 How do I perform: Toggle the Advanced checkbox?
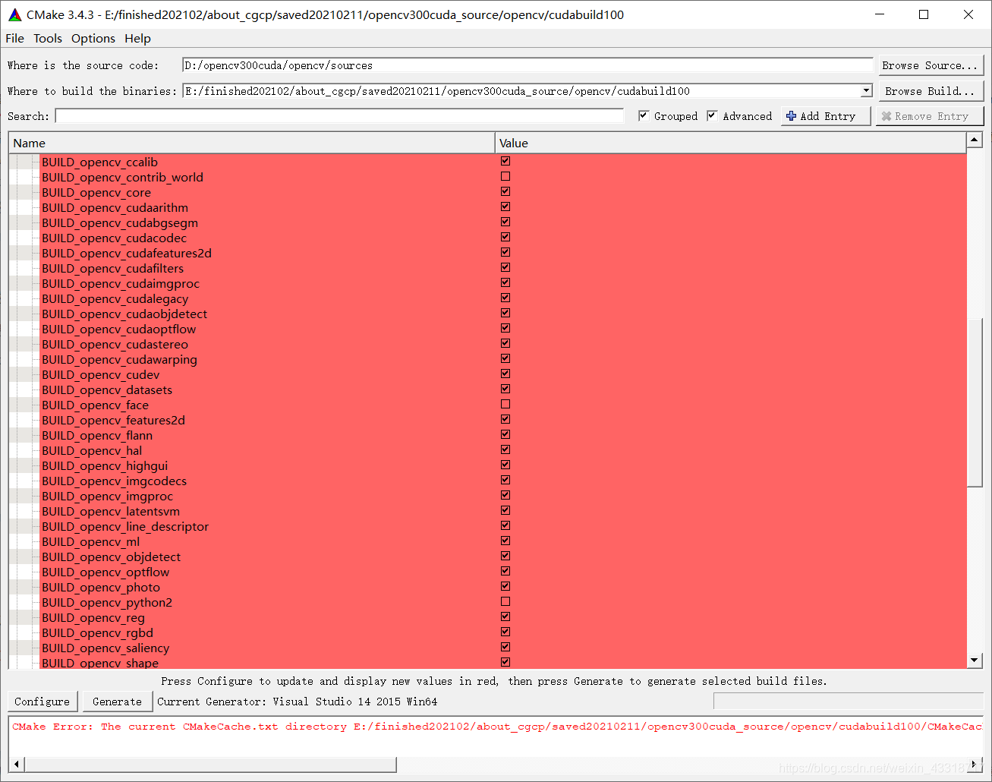click(x=712, y=116)
